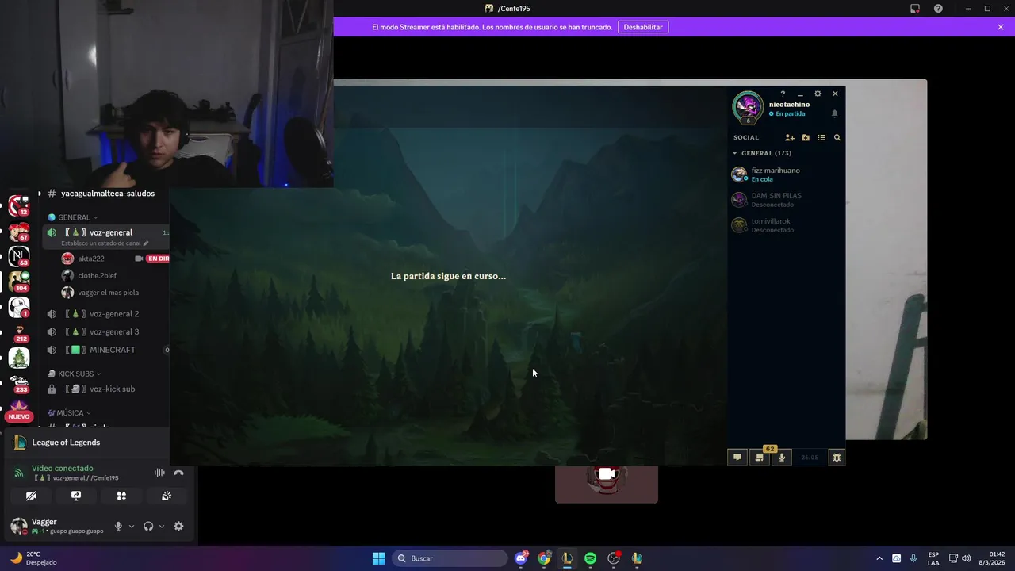Screen dimensions: 1015x571
Task: Click nicotachino profile avatar
Action: 748,107
